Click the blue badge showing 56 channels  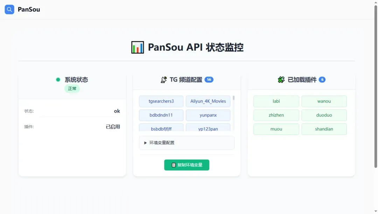[x=209, y=79]
